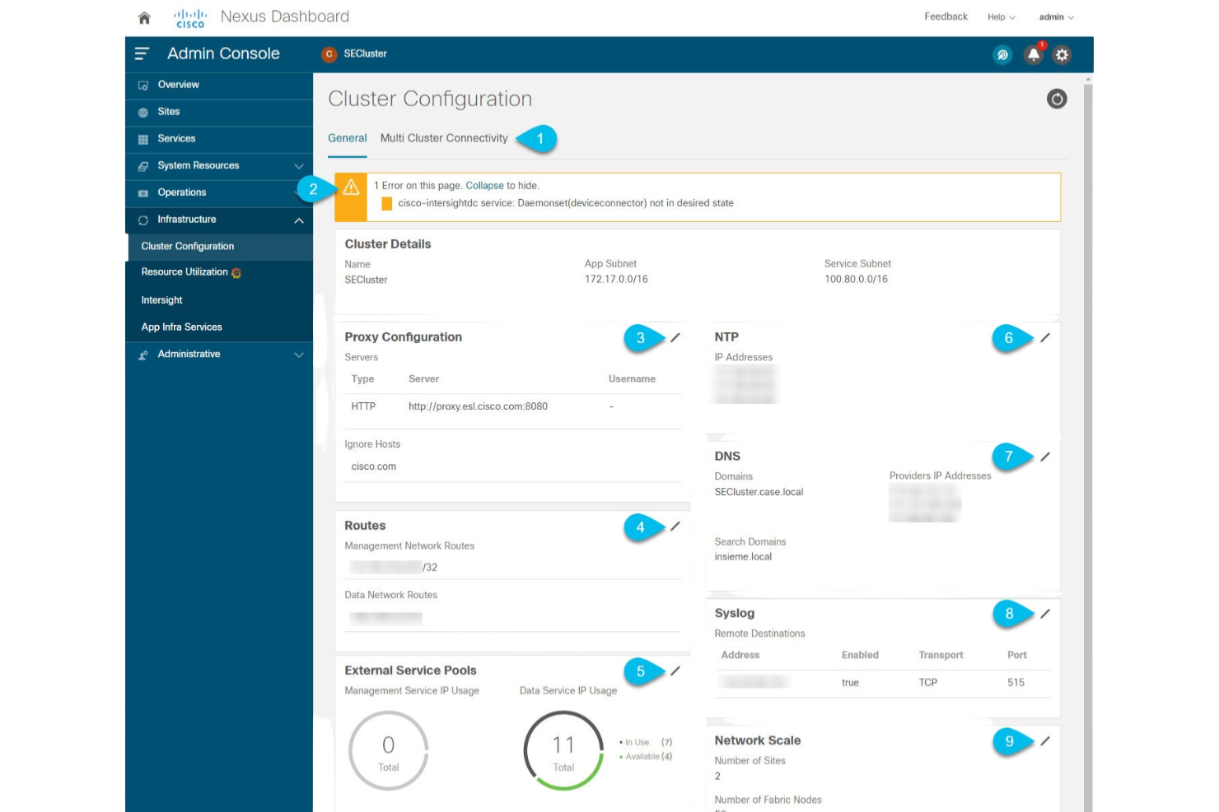This screenshot has height=812, width=1219.
Task: Click the In Use (7) legend entry
Action: coord(646,742)
